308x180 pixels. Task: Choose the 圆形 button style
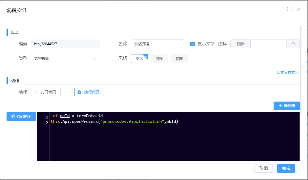(180, 59)
